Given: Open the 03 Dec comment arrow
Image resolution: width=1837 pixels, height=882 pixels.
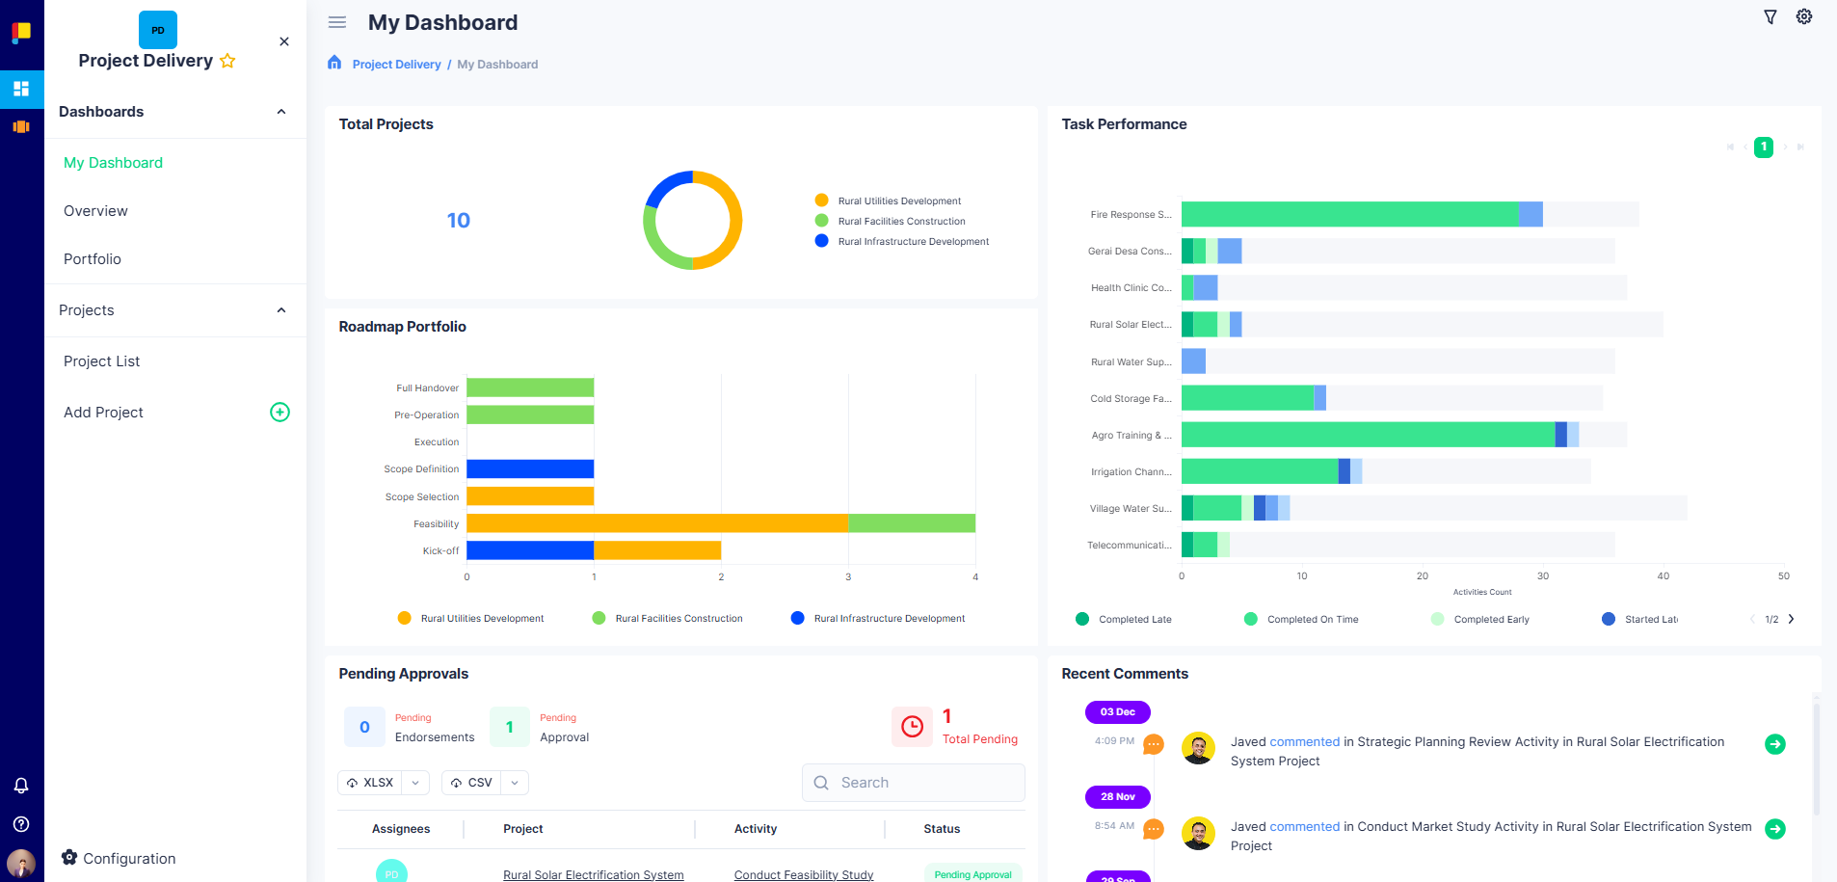Looking at the screenshot, I should 1774,744.
